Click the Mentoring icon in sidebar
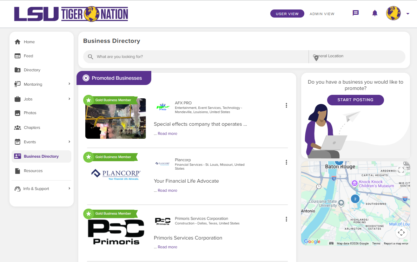 coord(18,84)
